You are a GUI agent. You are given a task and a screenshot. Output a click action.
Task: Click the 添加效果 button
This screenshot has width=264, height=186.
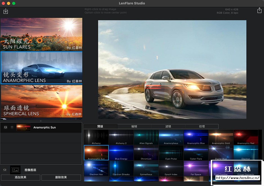(x=21, y=178)
